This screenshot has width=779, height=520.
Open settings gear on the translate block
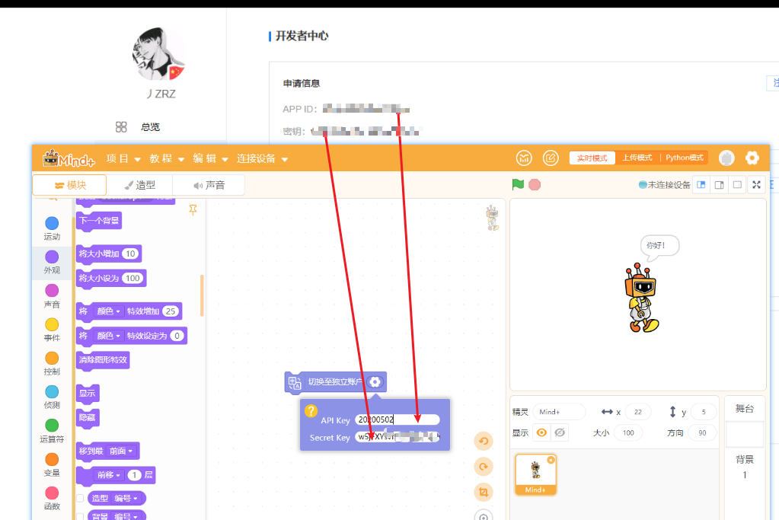pyautogui.click(x=375, y=382)
